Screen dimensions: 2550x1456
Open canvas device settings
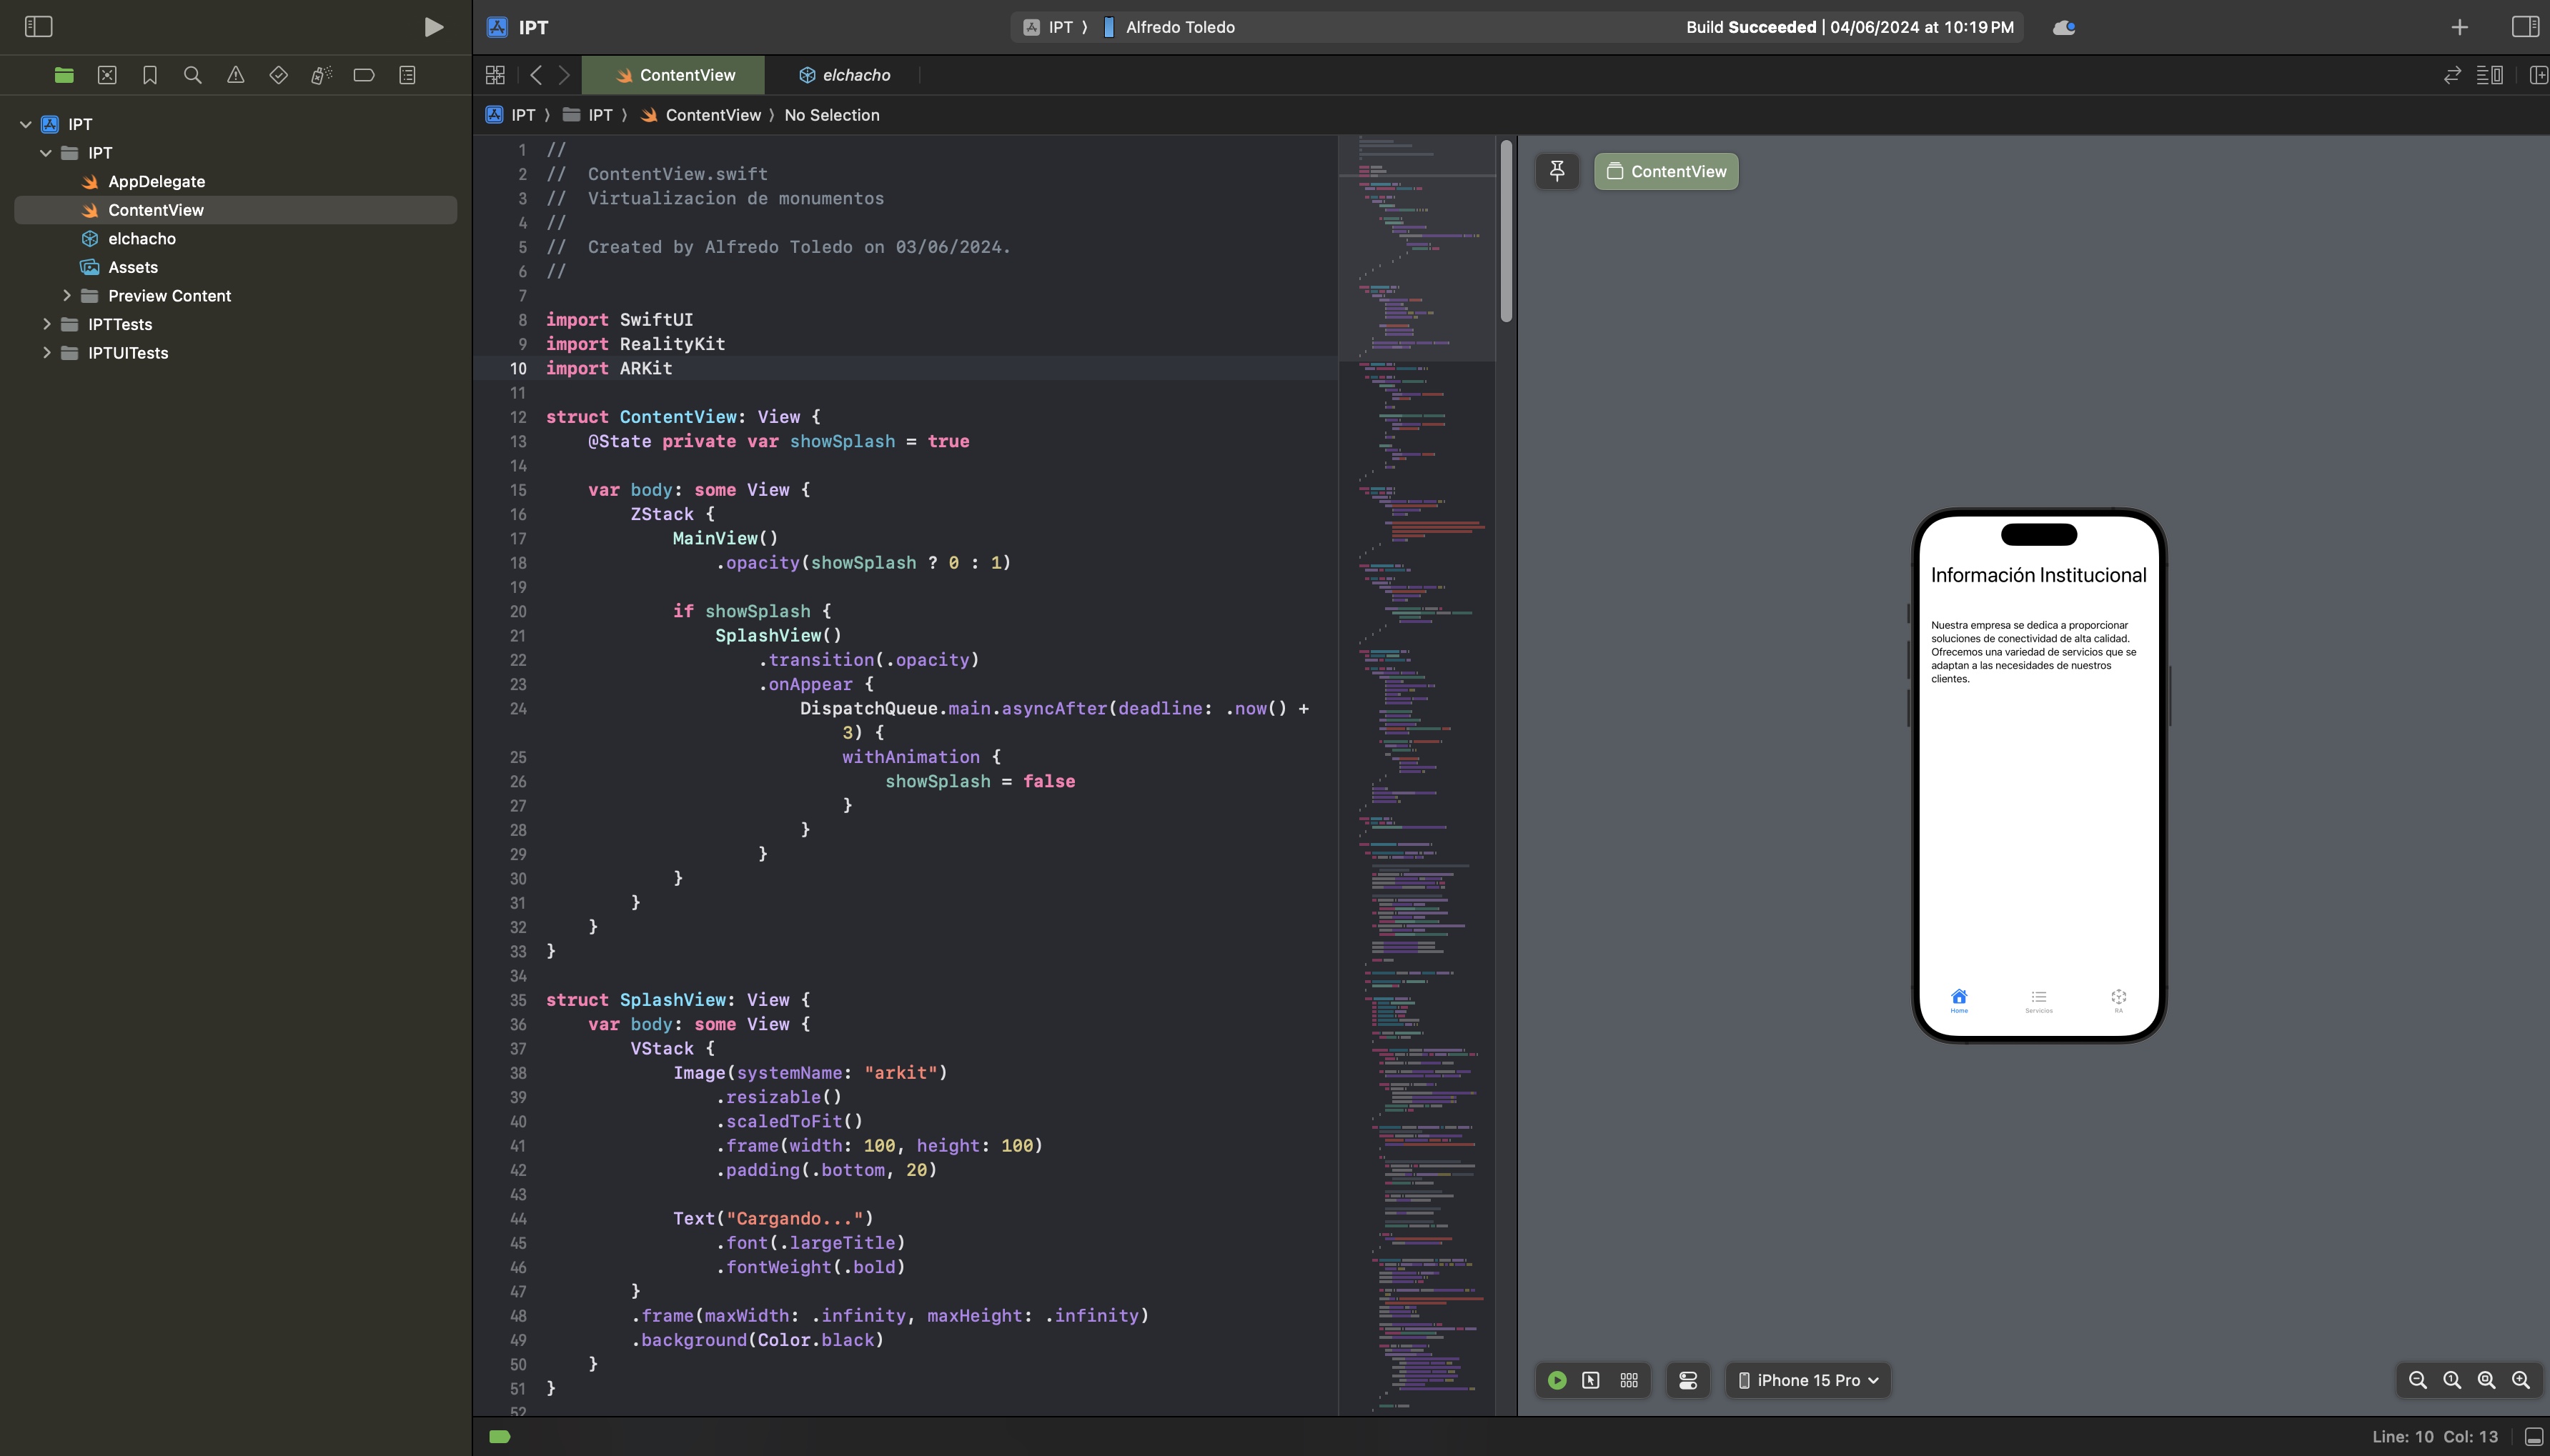tap(1689, 1380)
